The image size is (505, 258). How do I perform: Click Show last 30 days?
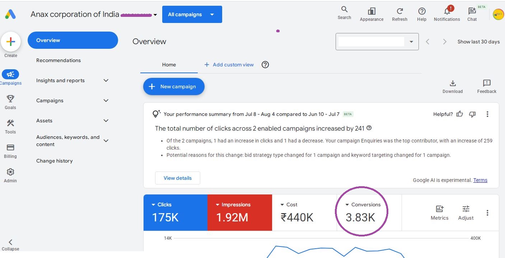click(x=478, y=42)
